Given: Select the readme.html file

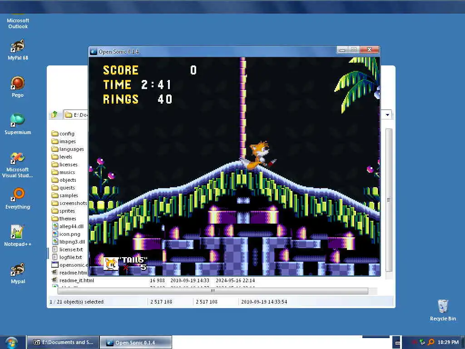Looking at the screenshot, I should click(x=69, y=273).
